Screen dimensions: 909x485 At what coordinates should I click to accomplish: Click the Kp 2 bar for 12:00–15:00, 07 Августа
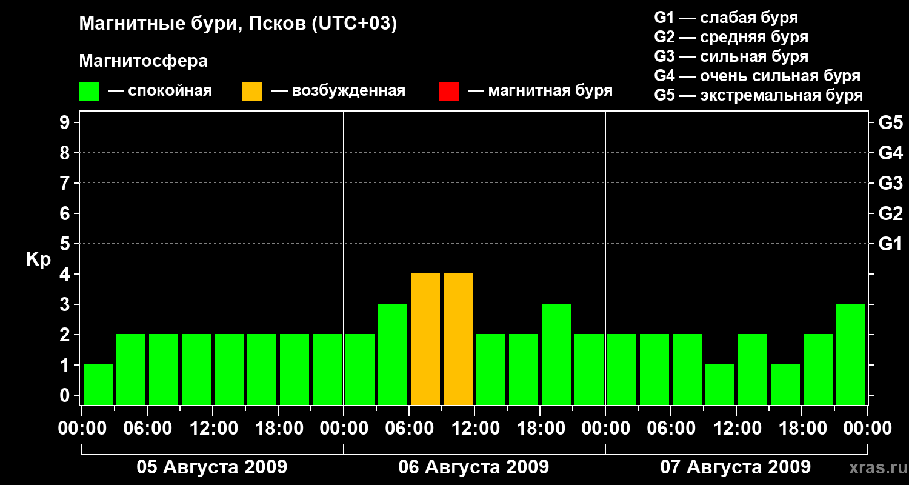point(753,369)
